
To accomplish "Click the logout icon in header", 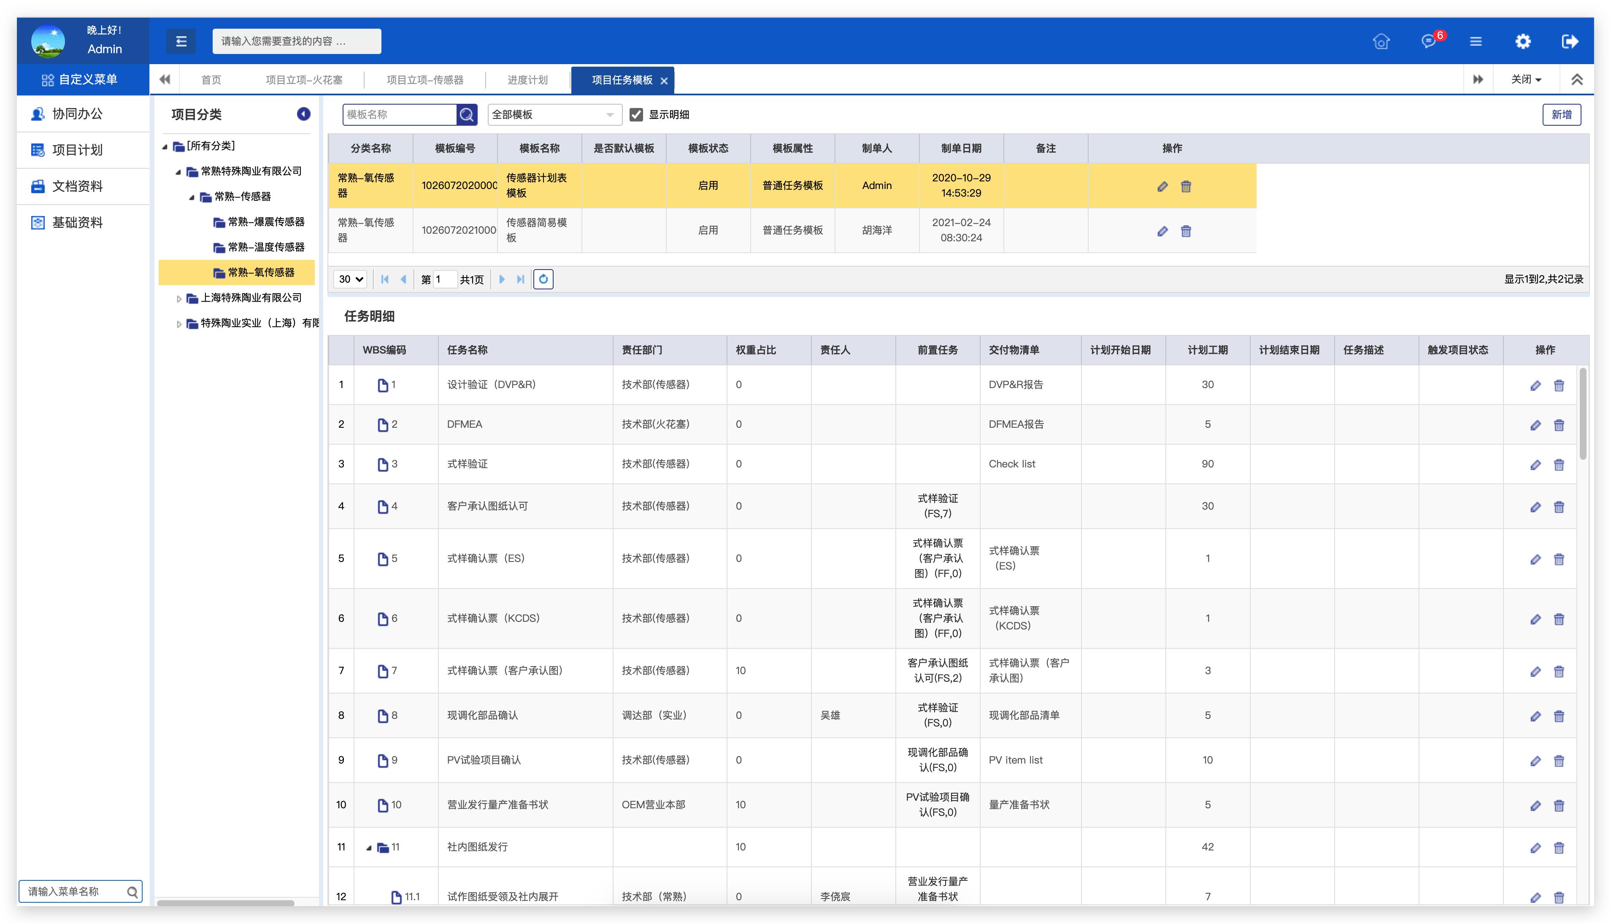I will (1569, 41).
